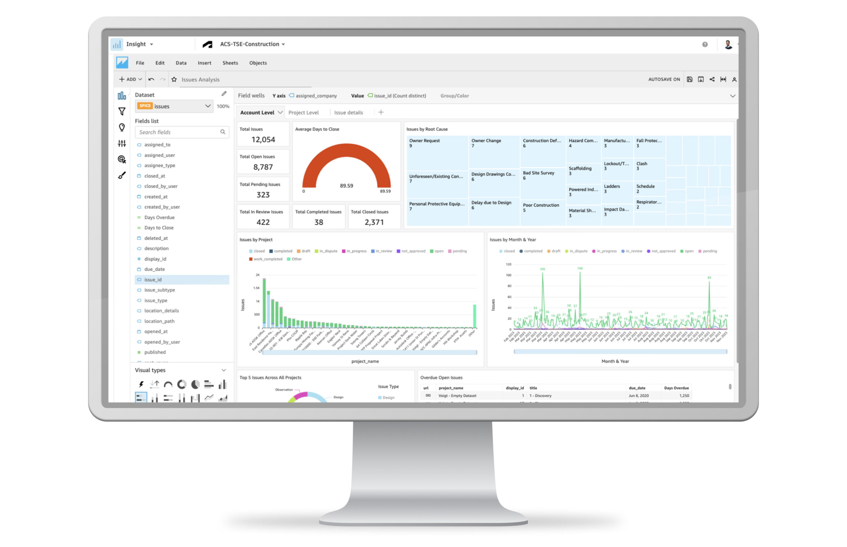
Task: Click the Export download icon near Autosave
Action: pos(700,79)
